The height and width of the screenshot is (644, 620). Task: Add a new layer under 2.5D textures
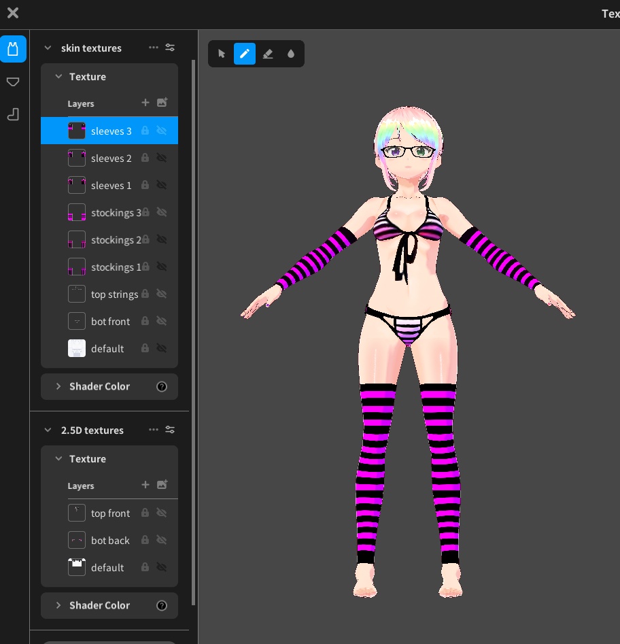pyautogui.click(x=145, y=485)
